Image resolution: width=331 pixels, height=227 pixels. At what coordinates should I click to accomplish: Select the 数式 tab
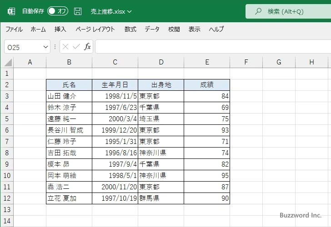[130, 29]
